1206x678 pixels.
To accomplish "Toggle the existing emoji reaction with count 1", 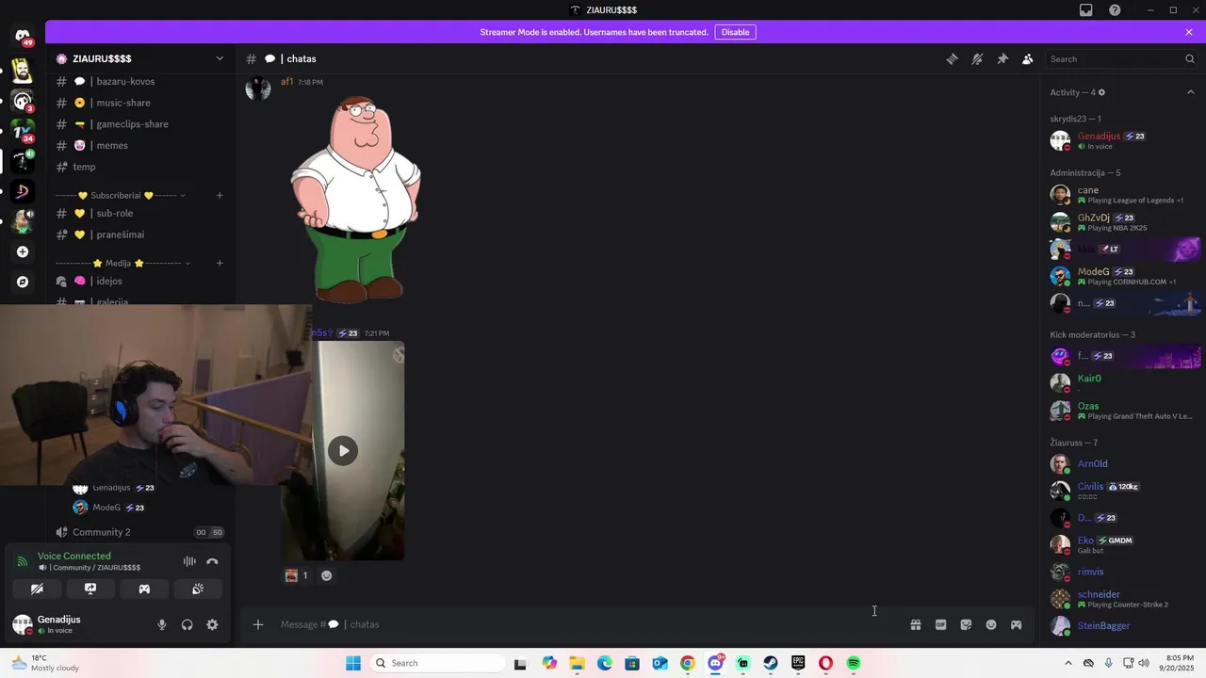I will tap(297, 575).
